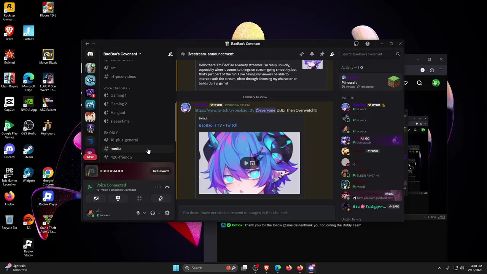Show pinned messages in channel header
The height and width of the screenshot is (274, 487).
[x=322, y=54]
